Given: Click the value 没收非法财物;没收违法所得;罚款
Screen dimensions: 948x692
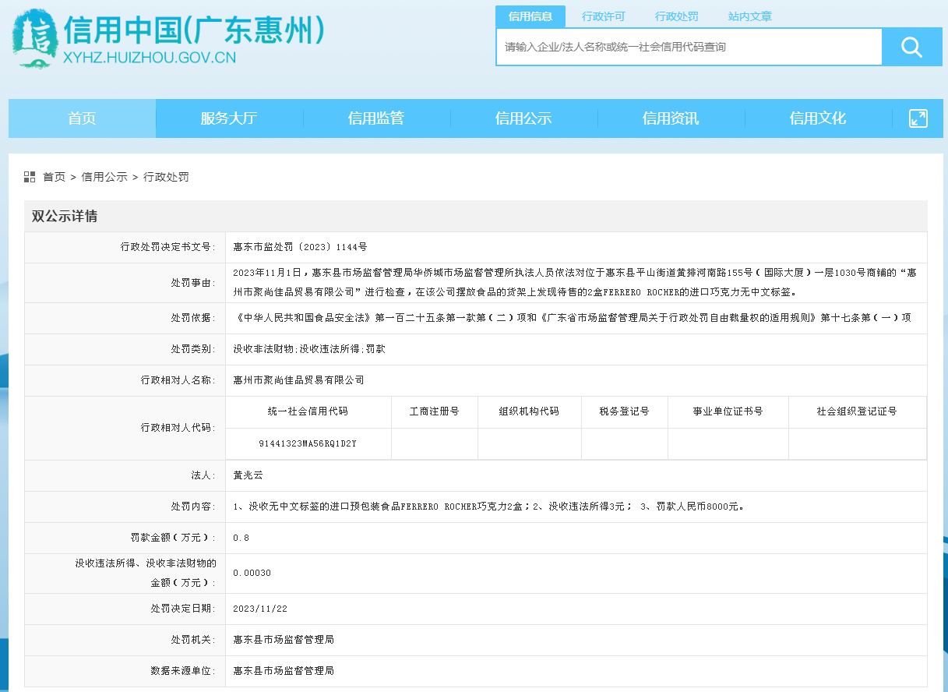Looking at the screenshot, I should [x=309, y=349].
